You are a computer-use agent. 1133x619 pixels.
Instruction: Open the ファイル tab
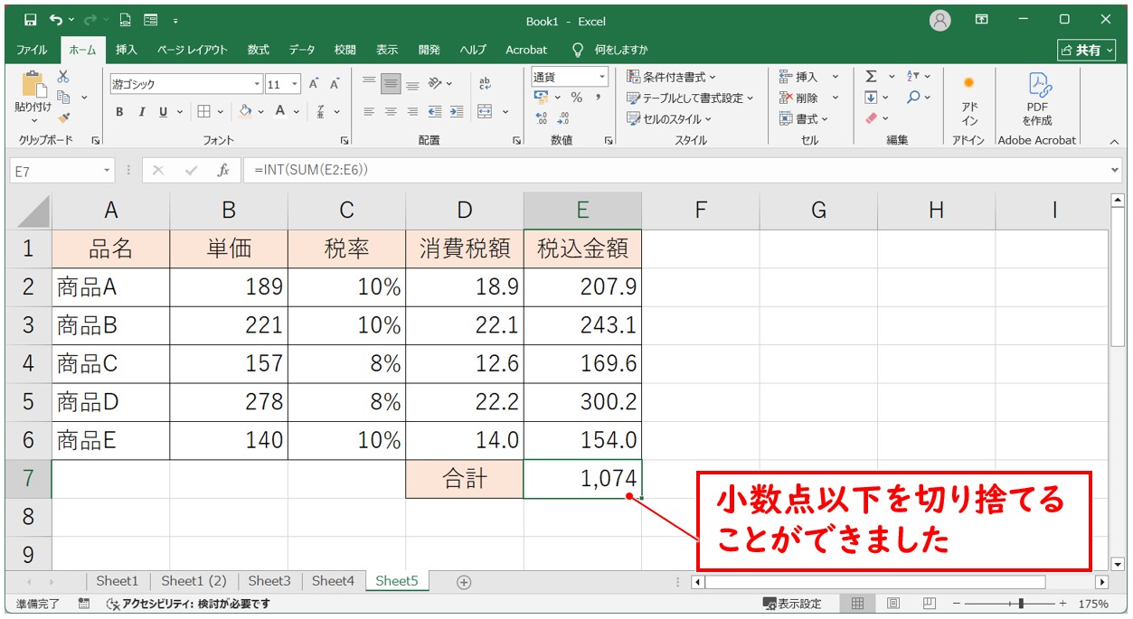point(33,50)
